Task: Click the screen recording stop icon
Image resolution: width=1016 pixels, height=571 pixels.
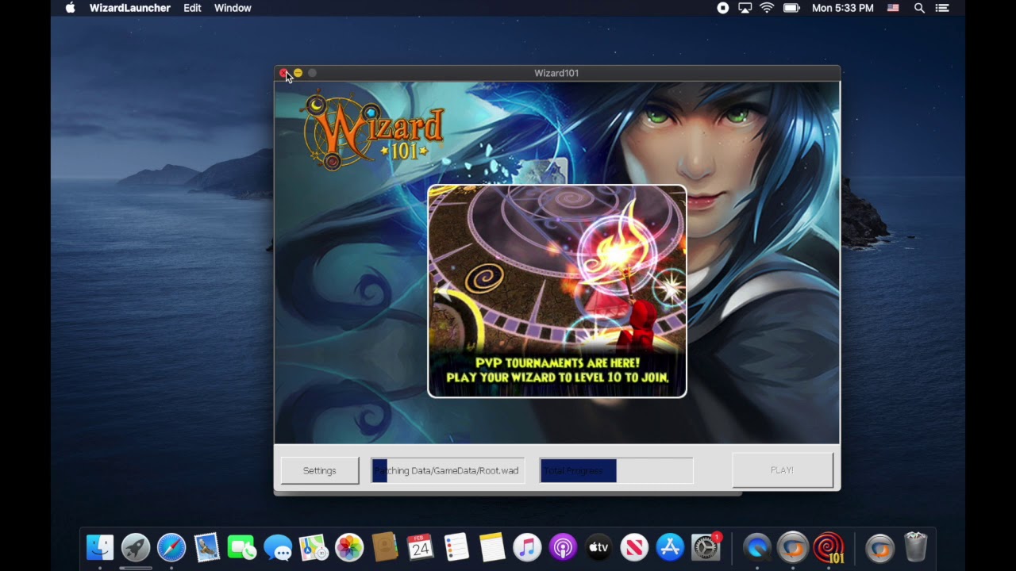Action: pos(722,8)
